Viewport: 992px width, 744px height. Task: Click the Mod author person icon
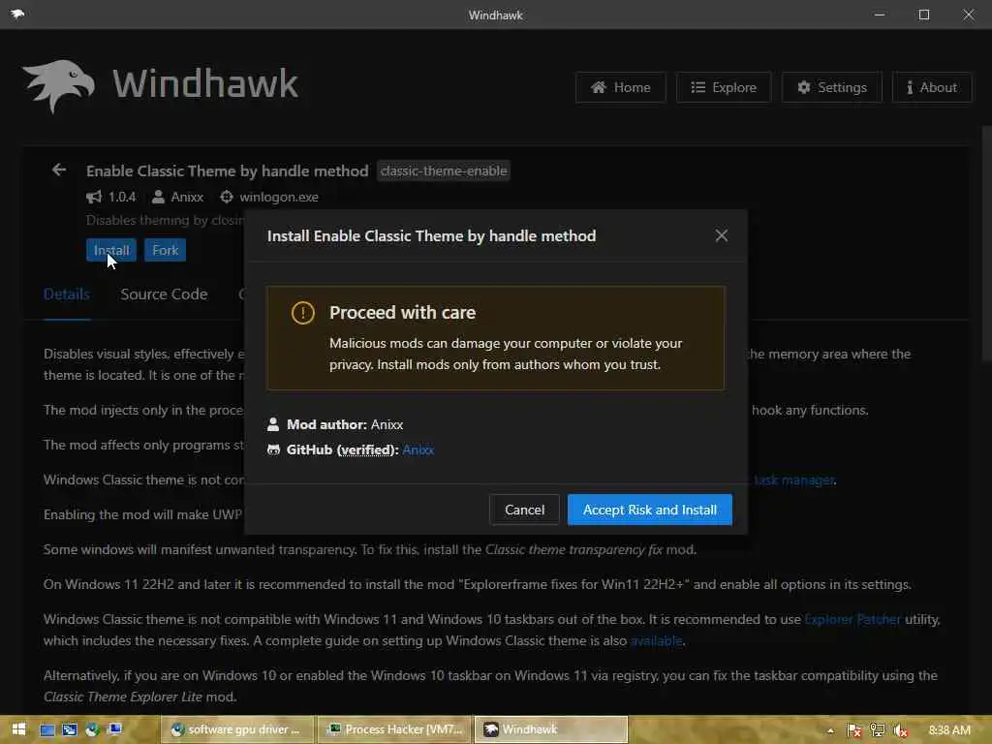273,424
